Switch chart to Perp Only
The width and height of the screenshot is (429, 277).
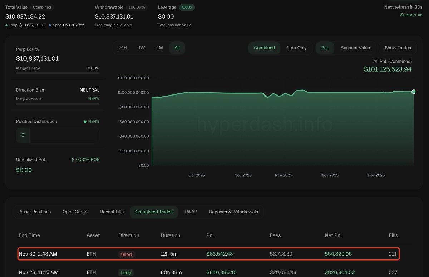pos(296,48)
